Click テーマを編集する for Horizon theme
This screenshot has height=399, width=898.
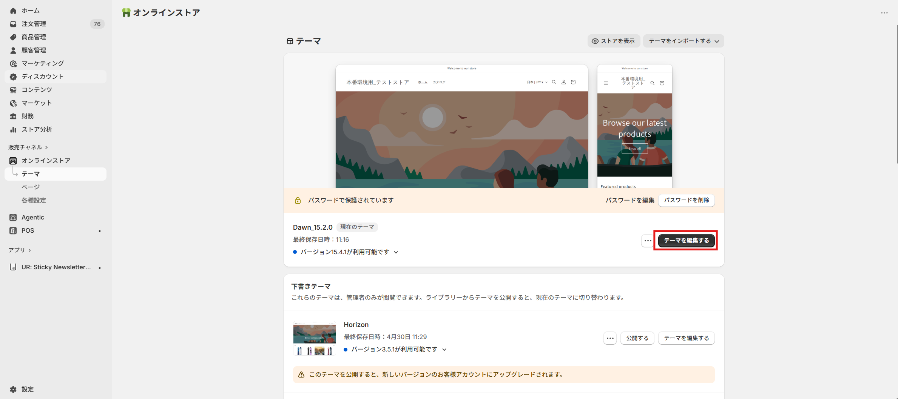[x=687, y=338]
